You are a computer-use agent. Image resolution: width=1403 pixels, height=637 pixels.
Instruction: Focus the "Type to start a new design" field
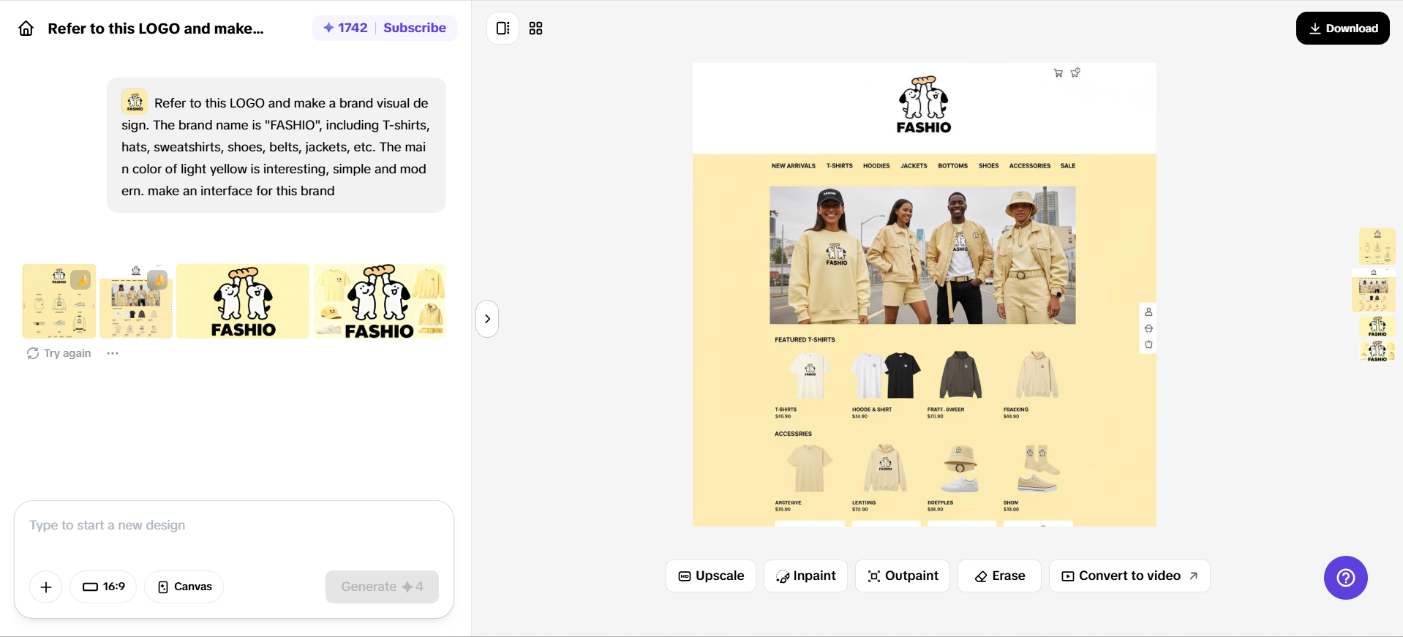click(234, 525)
